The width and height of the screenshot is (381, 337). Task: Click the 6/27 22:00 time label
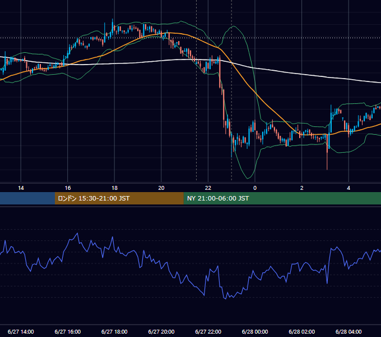point(208,331)
